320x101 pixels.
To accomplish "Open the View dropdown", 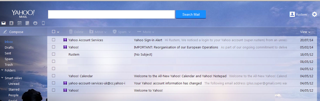I will coord(305,32).
